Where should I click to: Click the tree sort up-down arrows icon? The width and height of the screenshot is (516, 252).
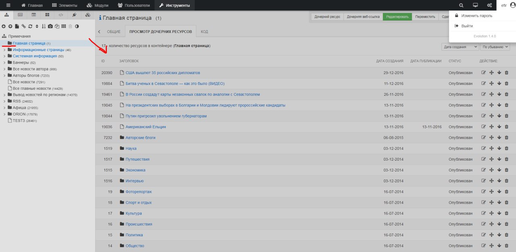tap(37, 26)
